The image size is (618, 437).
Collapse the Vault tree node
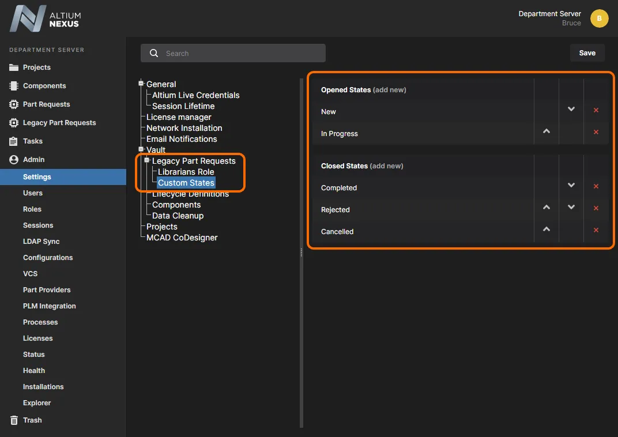click(141, 149)
